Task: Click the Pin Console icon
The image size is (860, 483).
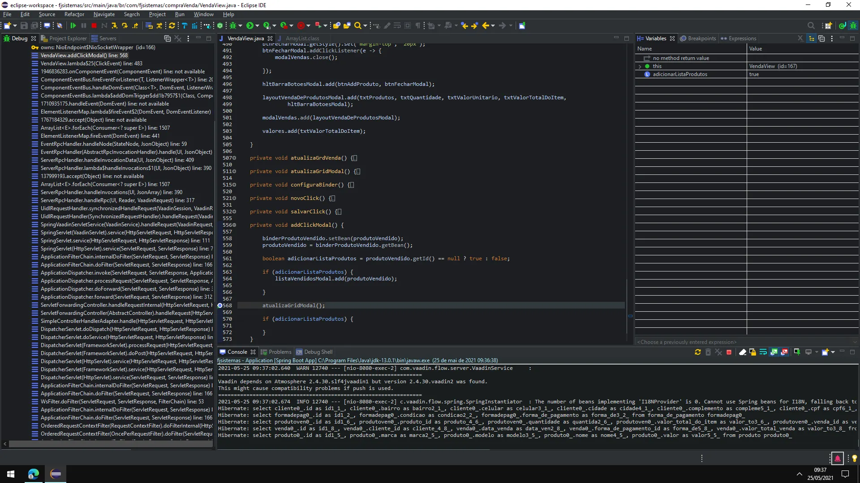Action: [x=797, y=352]
